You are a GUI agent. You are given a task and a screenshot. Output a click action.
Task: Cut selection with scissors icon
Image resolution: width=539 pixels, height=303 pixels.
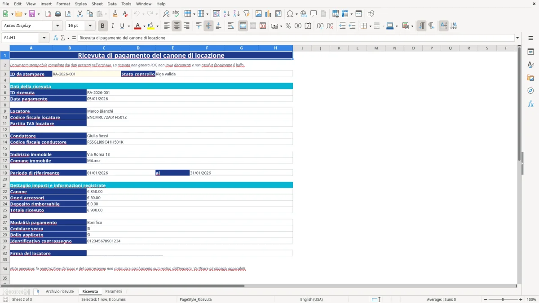point(80,14)
